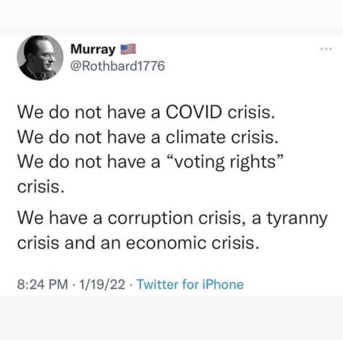Select the line about a climate crisis
Viewport: 343px width, 340px height.
147,137
